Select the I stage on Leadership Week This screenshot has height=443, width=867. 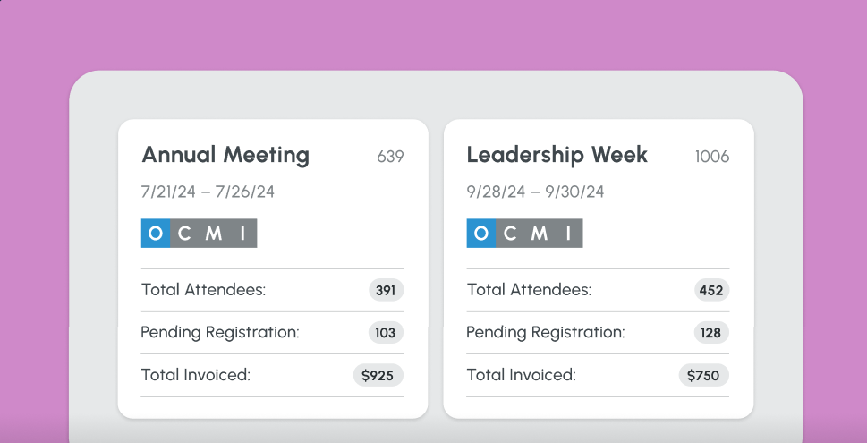(x=567, y=234)
